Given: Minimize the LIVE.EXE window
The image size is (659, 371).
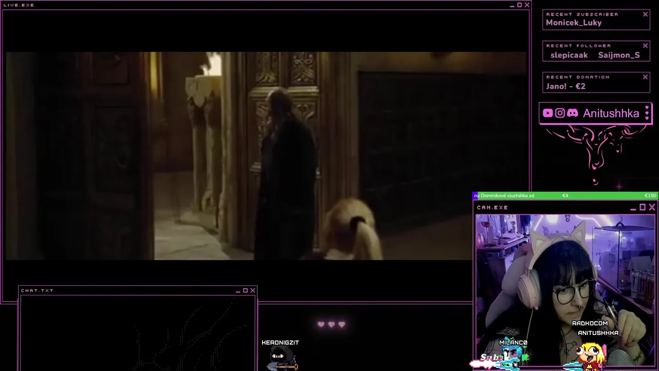Looking at the screenshot, I should [x=512, y=5].
